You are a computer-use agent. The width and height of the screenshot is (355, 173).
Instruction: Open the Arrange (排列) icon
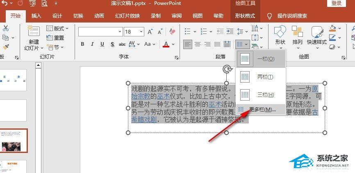298,35
